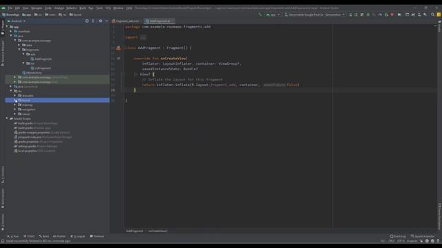Collapse the add package
The image size is (442, 248).
point(23,54)
